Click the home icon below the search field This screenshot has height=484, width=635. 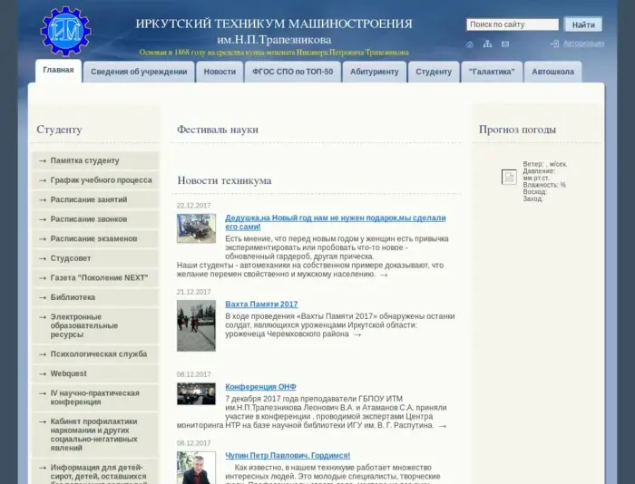click(470, 44)
